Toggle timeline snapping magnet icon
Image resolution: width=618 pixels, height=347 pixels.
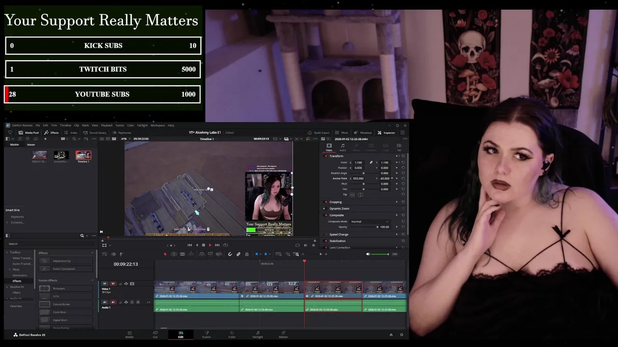[x=230, y=254]
